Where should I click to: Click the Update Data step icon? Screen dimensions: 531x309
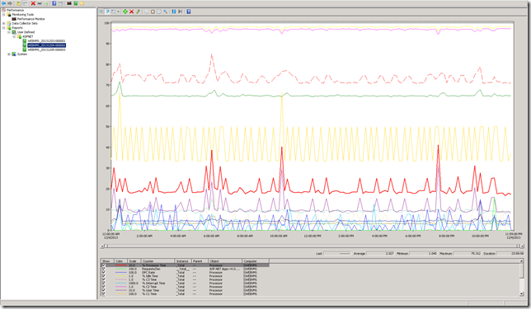point(180,12)
